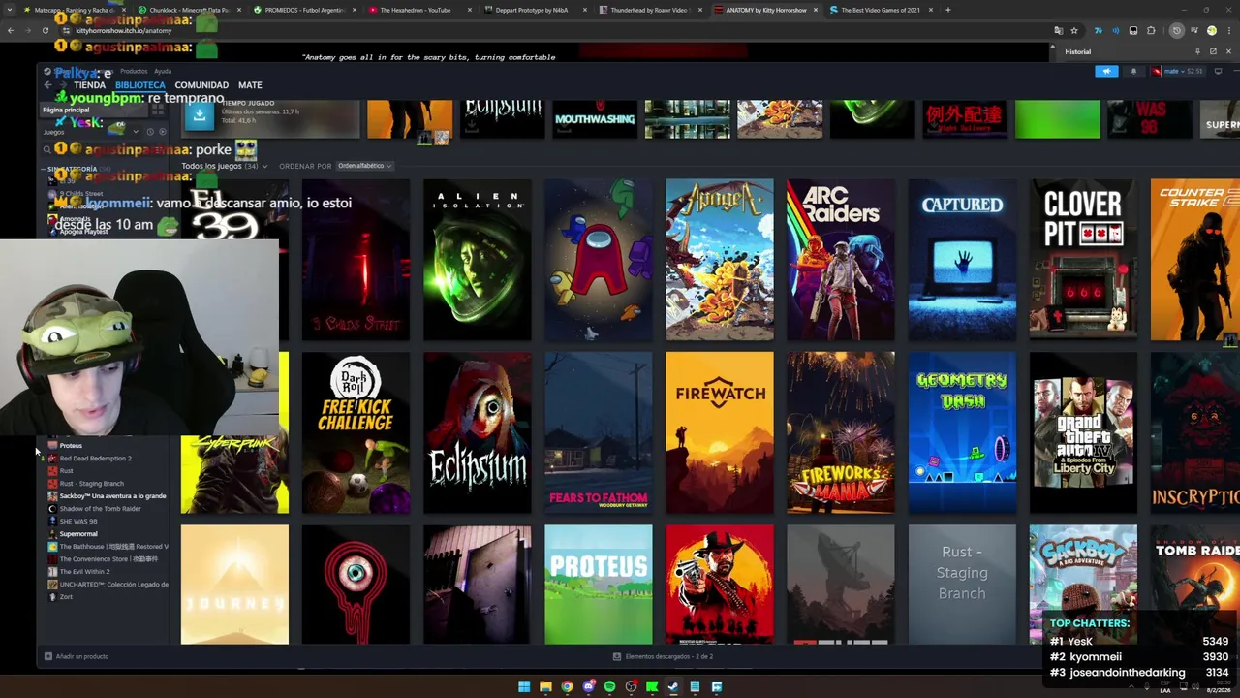
Task: Select the Grand Theft Auto IV cover
Action: (1083, 432)
